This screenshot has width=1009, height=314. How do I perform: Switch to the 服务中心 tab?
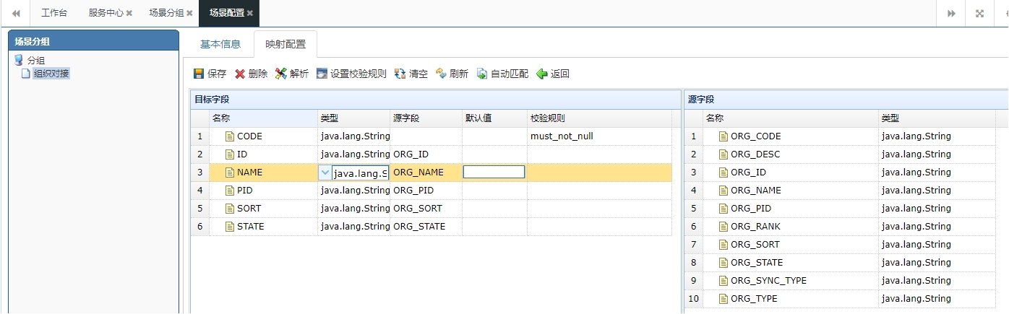pos(106,13)
